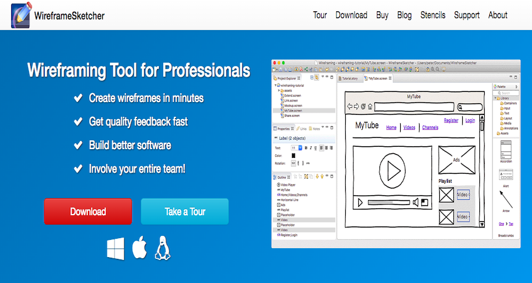532x283 pixels.
Task: Click the Take a Tour button
Action: (x=185, y=212)
